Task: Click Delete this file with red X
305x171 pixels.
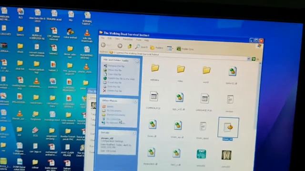Action: click(112, 91)
